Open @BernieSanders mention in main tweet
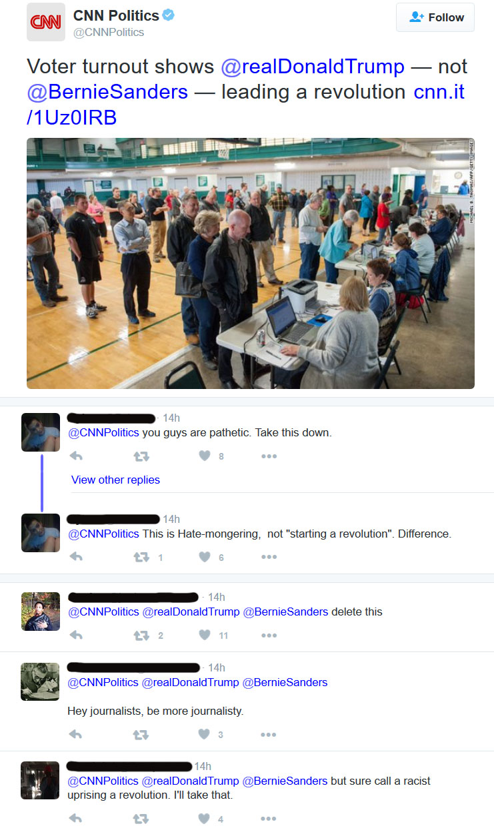The height and width of the screenshot is (832, 494). (107, 91)
